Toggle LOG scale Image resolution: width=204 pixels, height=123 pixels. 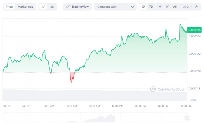[x=186, y=7]
